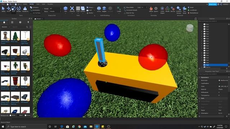Screen dimensions: 230x129
Task: Open the Models category dropdown in Toolbox
Action: [6, 27]
